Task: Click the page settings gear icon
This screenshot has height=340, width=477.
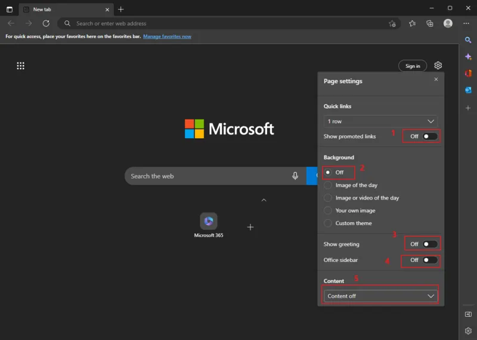Action: [438, 65]
